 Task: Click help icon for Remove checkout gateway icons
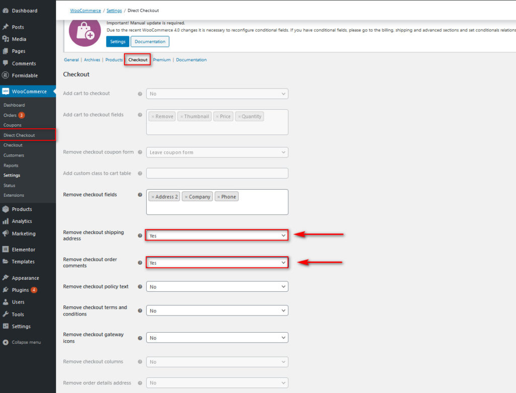pyautogui.click(x=140, y=338)
